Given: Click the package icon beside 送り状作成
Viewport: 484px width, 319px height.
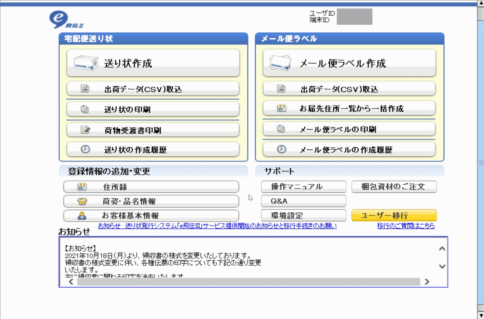Looking at the screenshot, I should (x=86, y=63).
